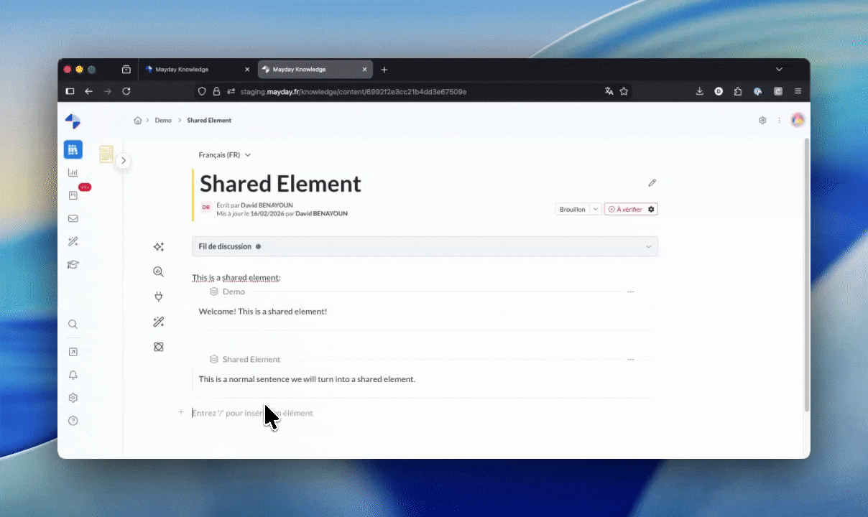Open the analytics bar chart icon
This screenshot has height=517, width=868.
(x=73, y=172)
